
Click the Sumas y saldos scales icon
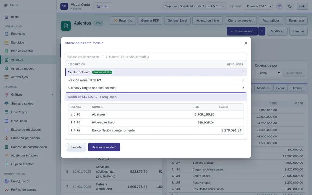click(6, 103)
